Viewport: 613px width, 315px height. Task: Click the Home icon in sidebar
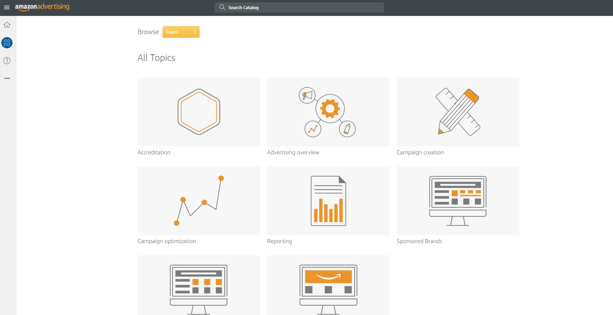point(7,25)
